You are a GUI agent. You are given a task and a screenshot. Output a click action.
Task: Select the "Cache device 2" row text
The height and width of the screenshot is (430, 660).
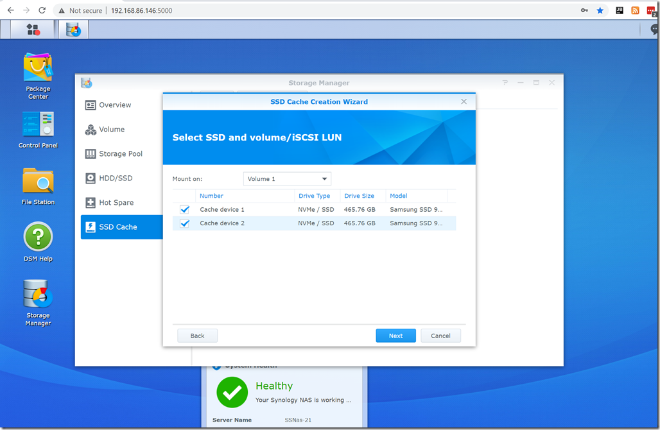click(x=222, y=223)
